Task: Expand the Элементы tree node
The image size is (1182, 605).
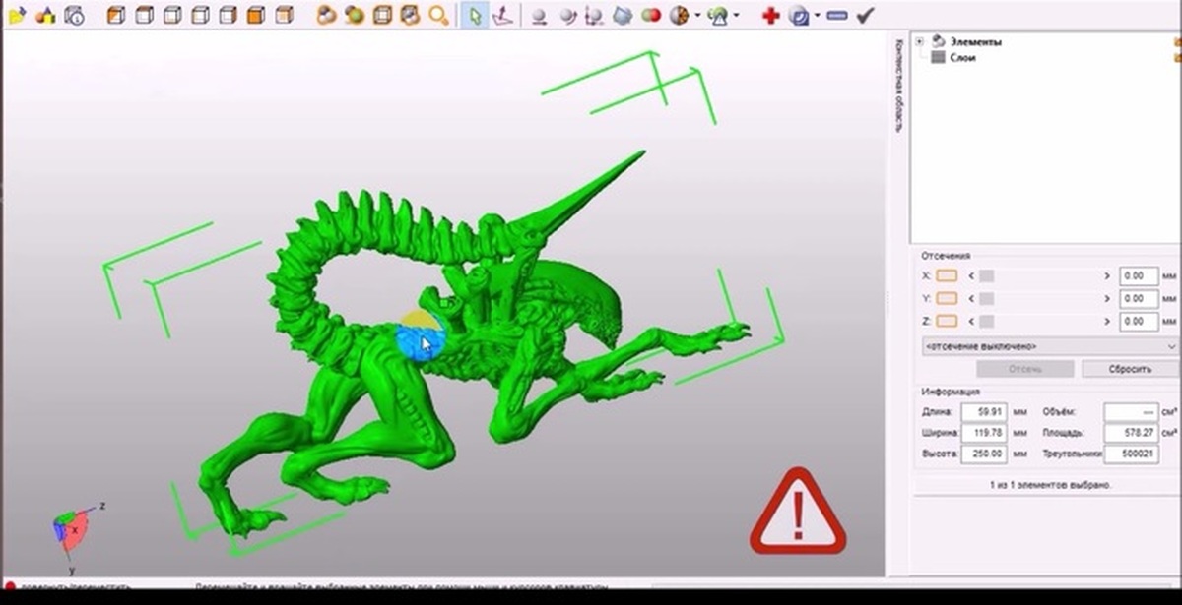Action: pos(919,41)
